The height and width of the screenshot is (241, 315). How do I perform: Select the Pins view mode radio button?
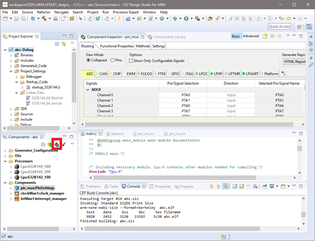[x=113, y=60]
